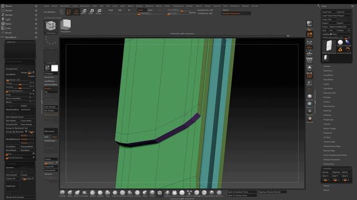Click Split Masked Points button

click(x=20, y=117)
